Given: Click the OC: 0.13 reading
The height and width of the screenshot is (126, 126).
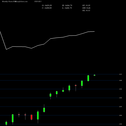Looking at the screenshot, I should pyautogui.click(x=86, y=6).
